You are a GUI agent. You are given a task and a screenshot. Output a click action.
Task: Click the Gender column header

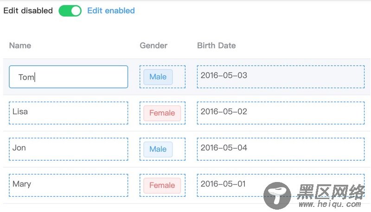(x=154, y=45)
